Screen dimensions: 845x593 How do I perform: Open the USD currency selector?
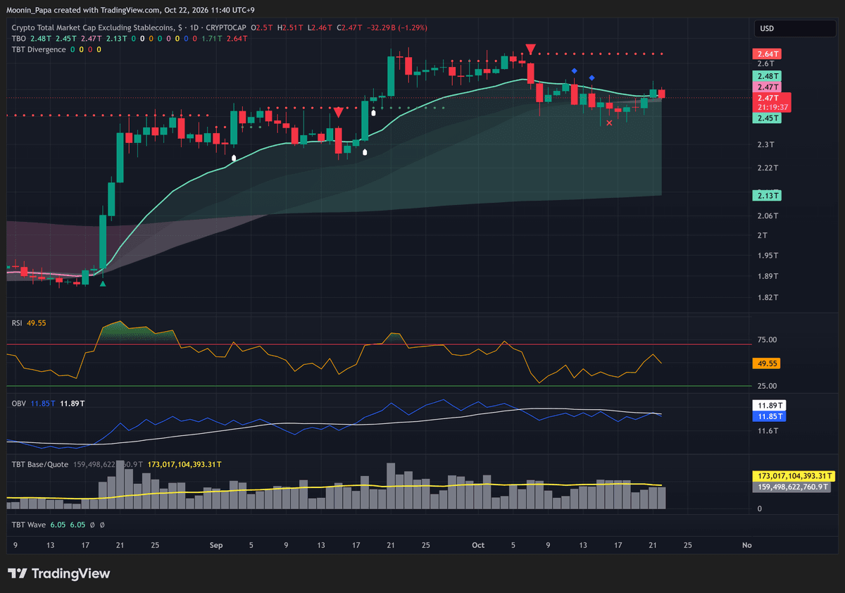795,29
